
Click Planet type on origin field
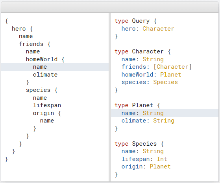pyautogui.click(x=160, y=167)
